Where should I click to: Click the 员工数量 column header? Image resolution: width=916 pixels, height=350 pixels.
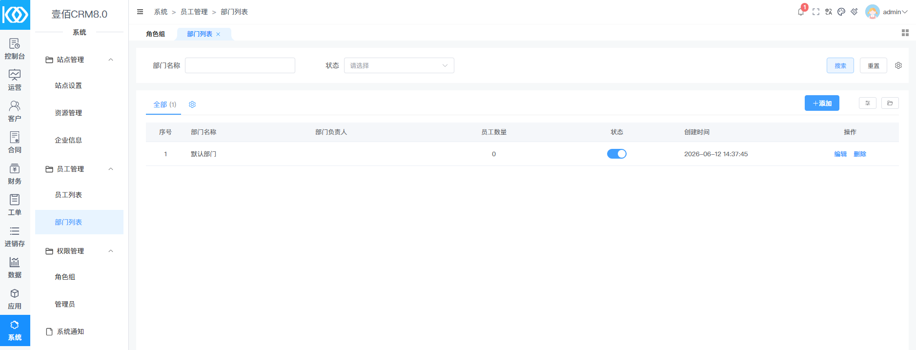point(494,132)
